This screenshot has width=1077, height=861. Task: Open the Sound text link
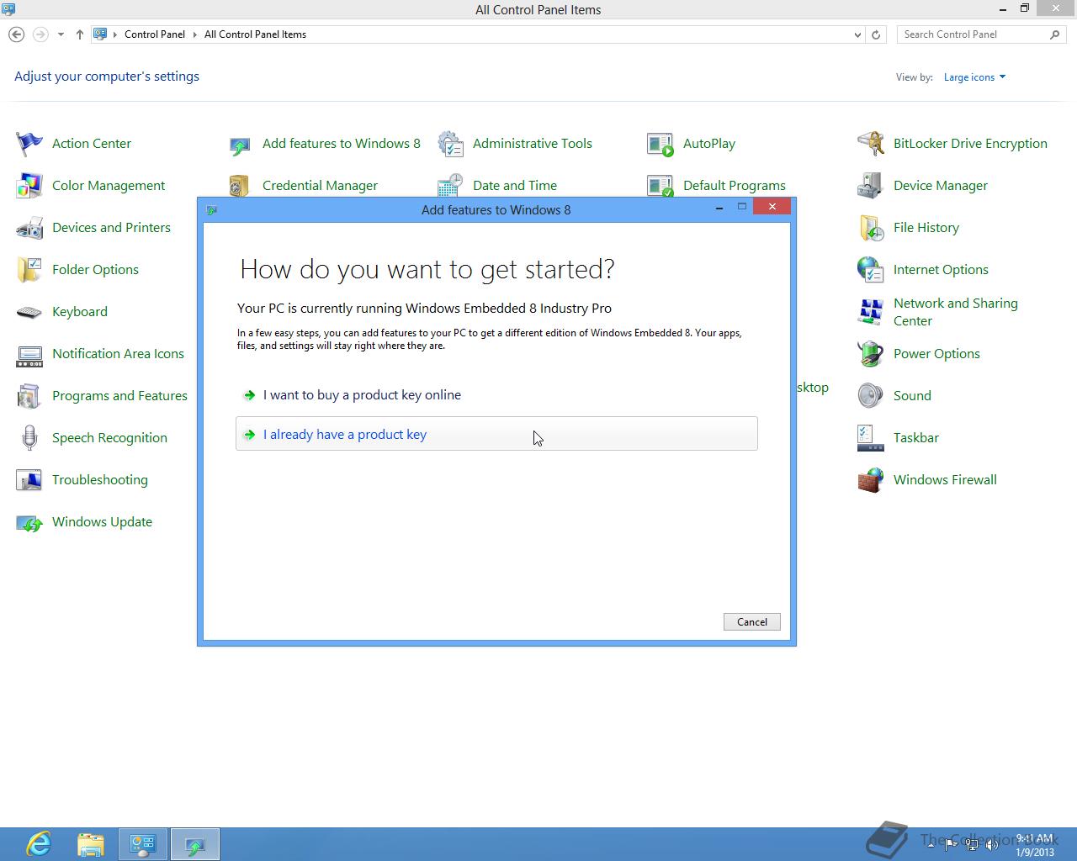[912, 396]
